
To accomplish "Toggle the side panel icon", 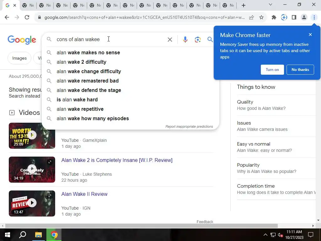I will 294,18.
